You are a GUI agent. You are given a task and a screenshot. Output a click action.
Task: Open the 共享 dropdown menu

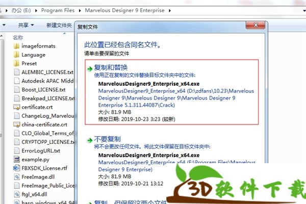click(26, 25)
